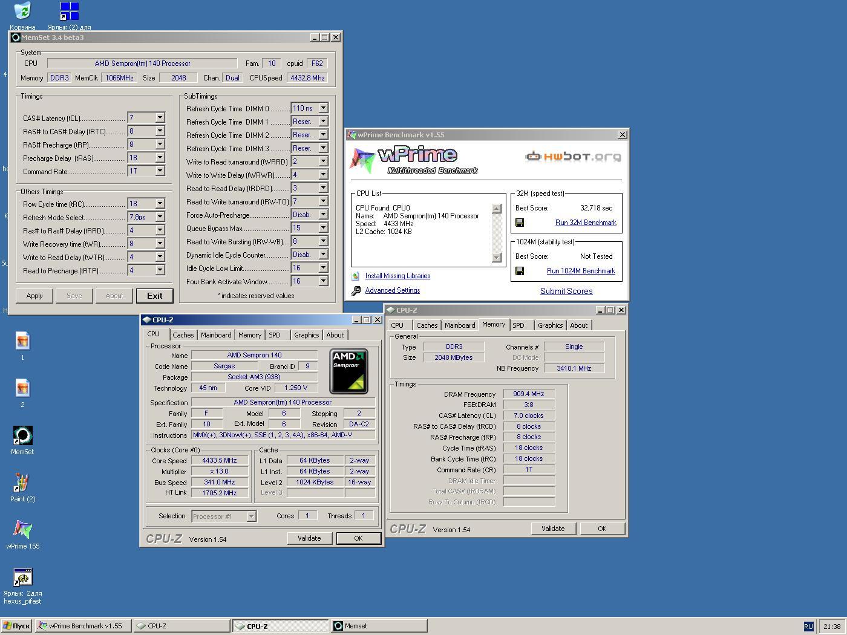Click the Core Speed value field in CPU-Z
The height and width of the screenshot is (635, 847).
coord(220,460)
